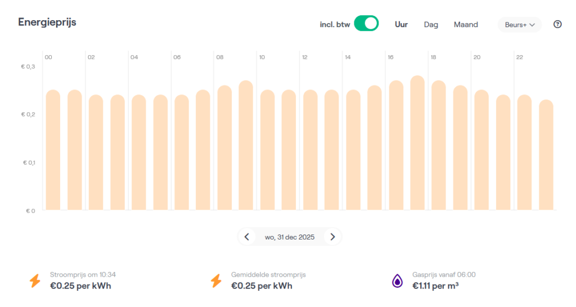Switch to the Maand view tab
Image resolution: width=576 pixels, height=307 pixels.
pyautogui.click(x=466, y=25)
